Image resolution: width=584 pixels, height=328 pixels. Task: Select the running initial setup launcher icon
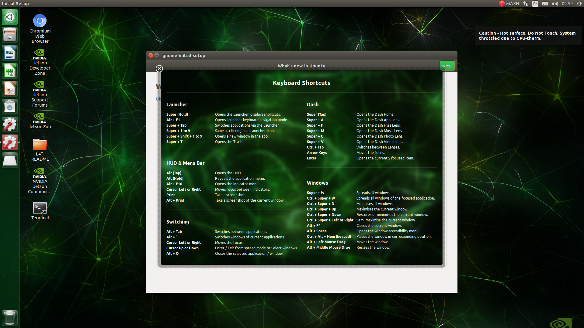point(10,142)
